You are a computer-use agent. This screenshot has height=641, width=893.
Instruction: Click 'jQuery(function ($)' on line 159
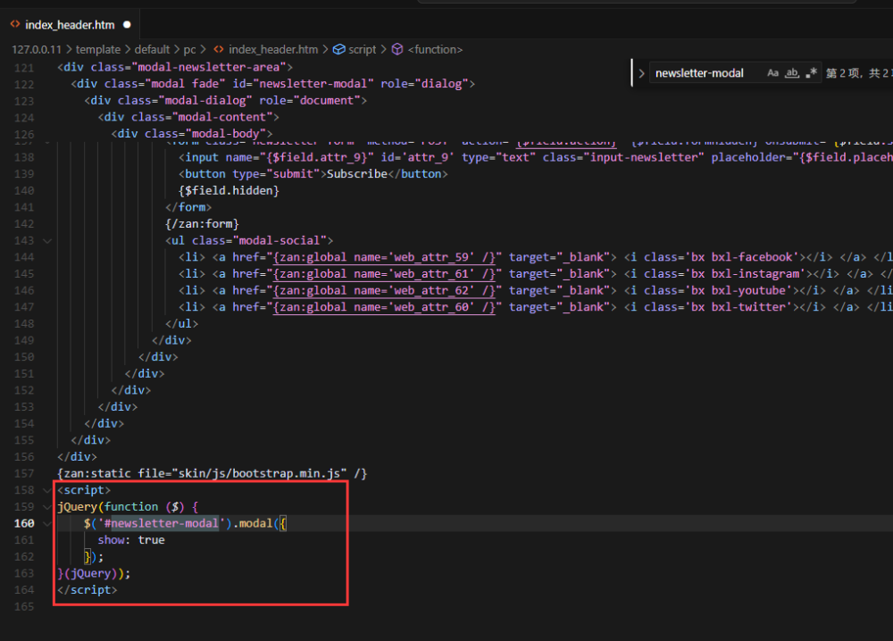121,507
